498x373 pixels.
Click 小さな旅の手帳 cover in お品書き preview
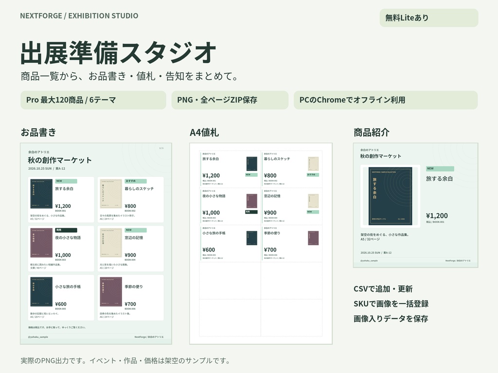pos(41,292)
